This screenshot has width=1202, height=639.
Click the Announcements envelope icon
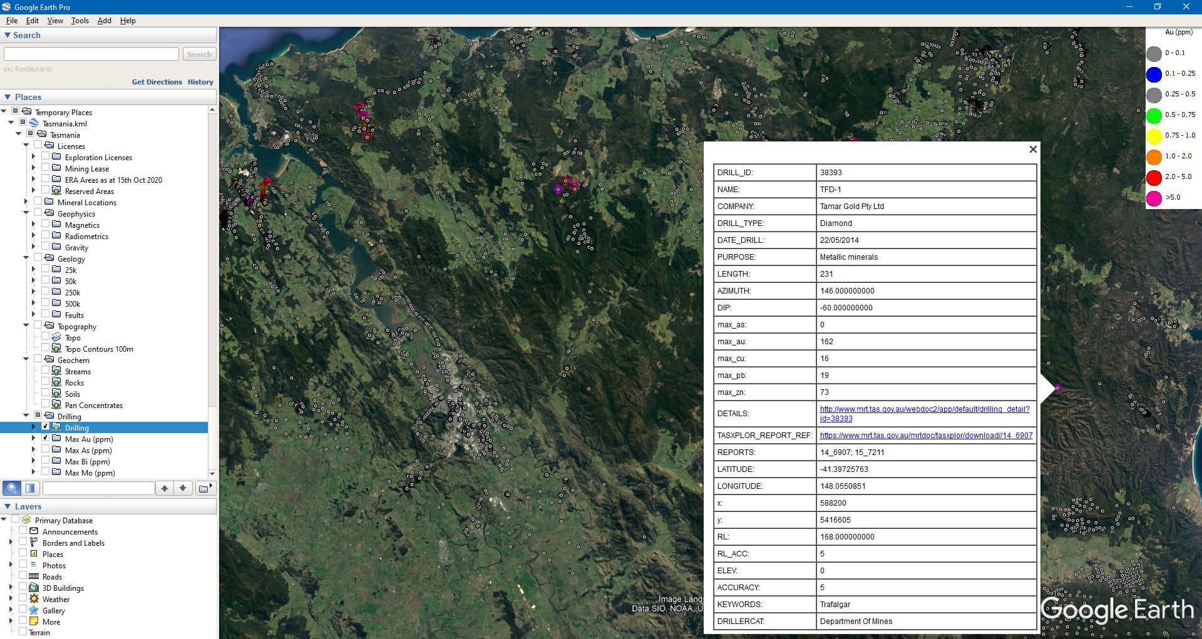(34, 531)
